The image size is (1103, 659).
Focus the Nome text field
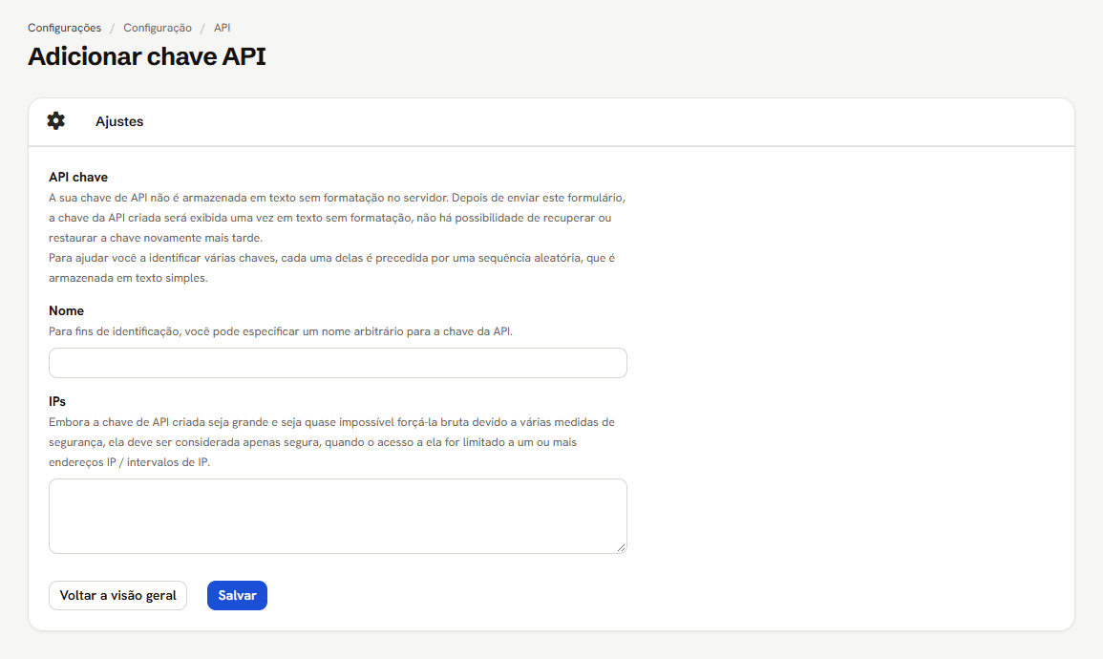(338, 363)
